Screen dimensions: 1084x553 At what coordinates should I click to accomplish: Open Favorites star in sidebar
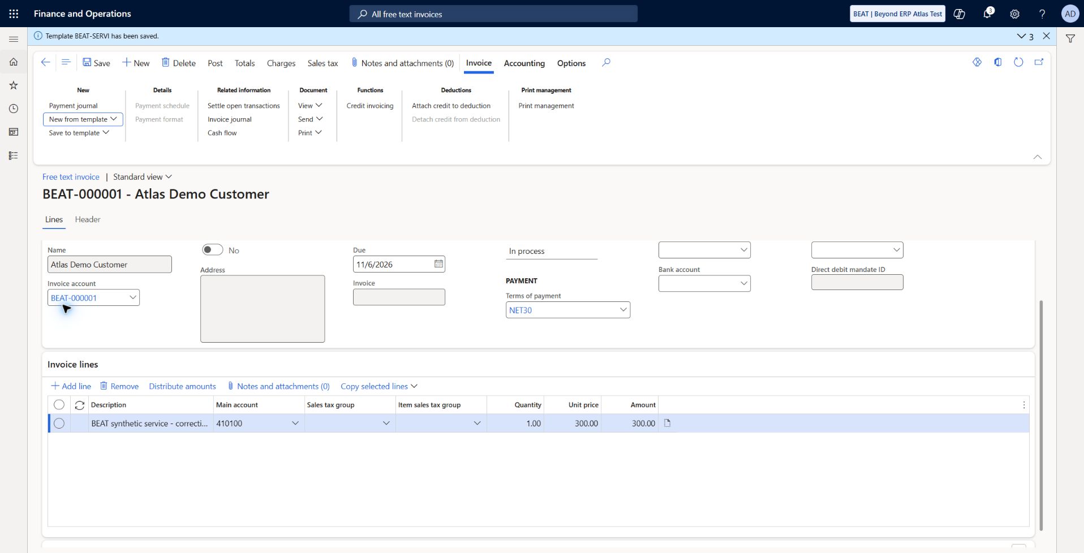coord(14,85)
